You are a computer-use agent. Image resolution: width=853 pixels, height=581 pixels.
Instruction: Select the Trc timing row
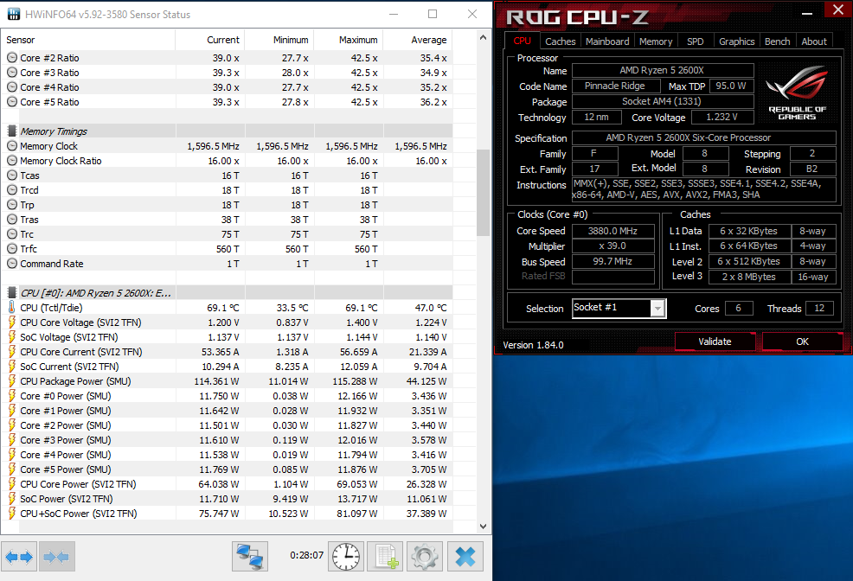[227, 234]
